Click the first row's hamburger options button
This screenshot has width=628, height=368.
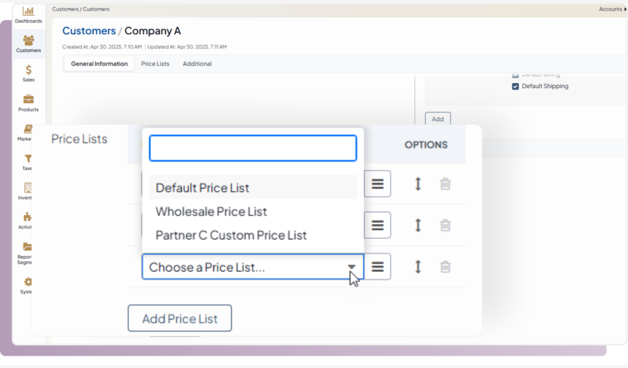(378, 184)
